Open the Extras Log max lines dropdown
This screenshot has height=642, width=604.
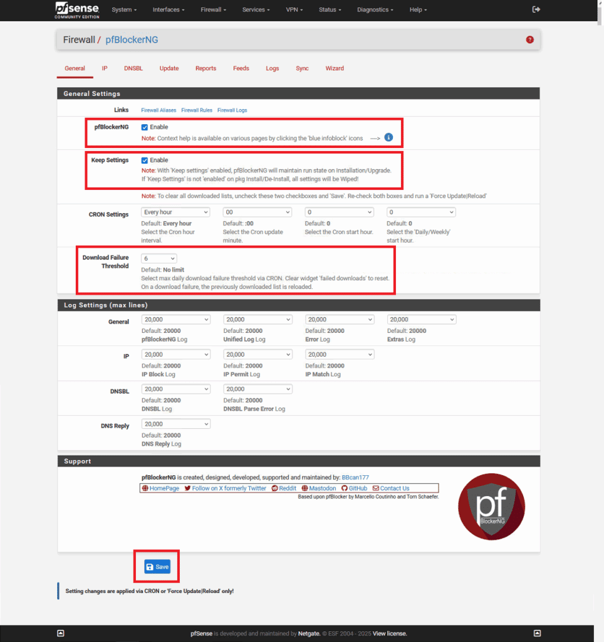click(x=422, y=319)
